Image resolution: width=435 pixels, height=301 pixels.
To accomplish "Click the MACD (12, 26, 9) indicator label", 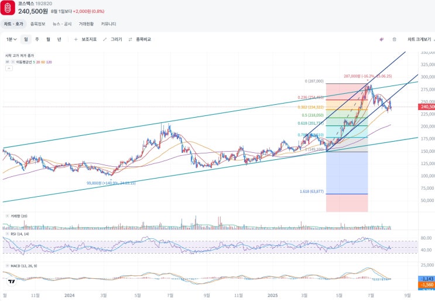I will click(x=24, y=266).
